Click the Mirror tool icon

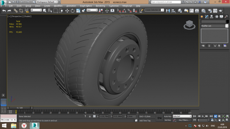coord(168,11)
